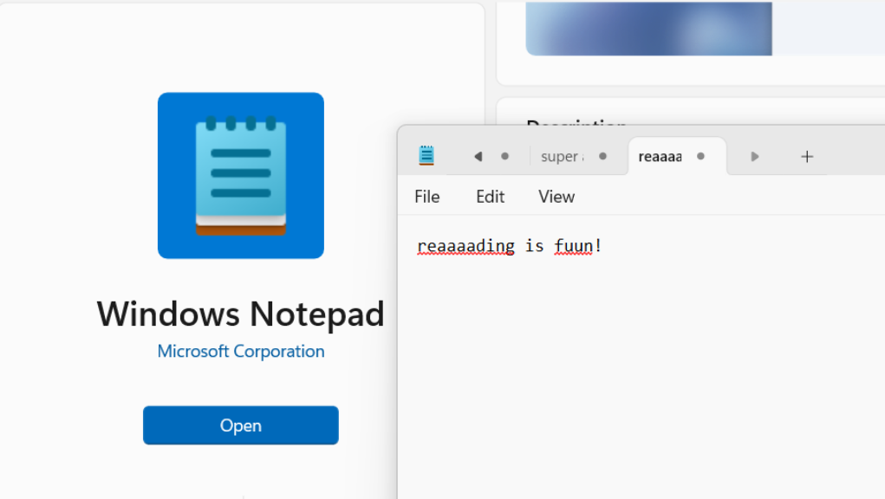Click the misspelled word reaaaading

(465, 245)
